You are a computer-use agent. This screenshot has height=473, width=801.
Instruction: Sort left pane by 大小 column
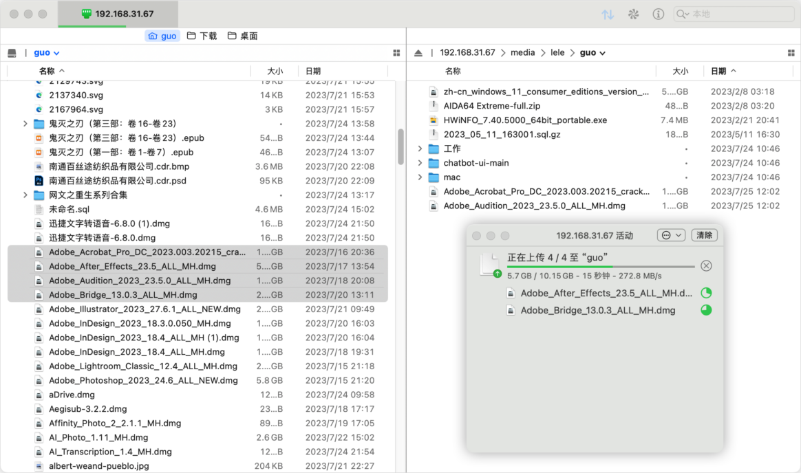point(275,71)
